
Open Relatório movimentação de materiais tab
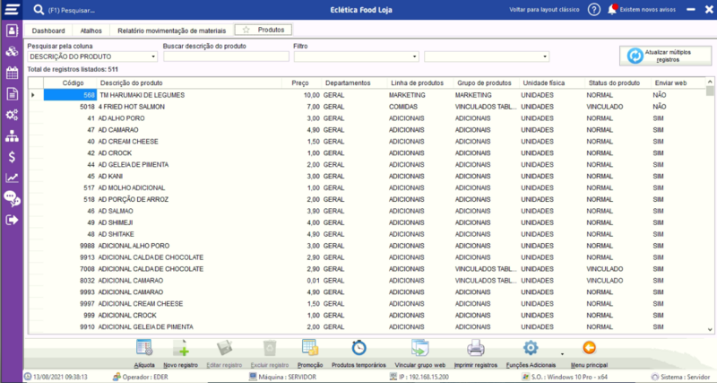pyautogui.click(x=172, y=30)
